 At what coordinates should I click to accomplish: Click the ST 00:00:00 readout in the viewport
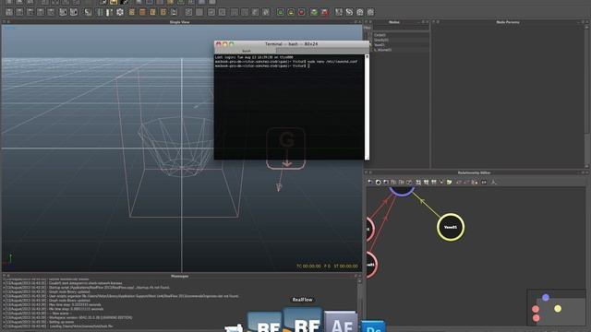(x=346, y=267)
